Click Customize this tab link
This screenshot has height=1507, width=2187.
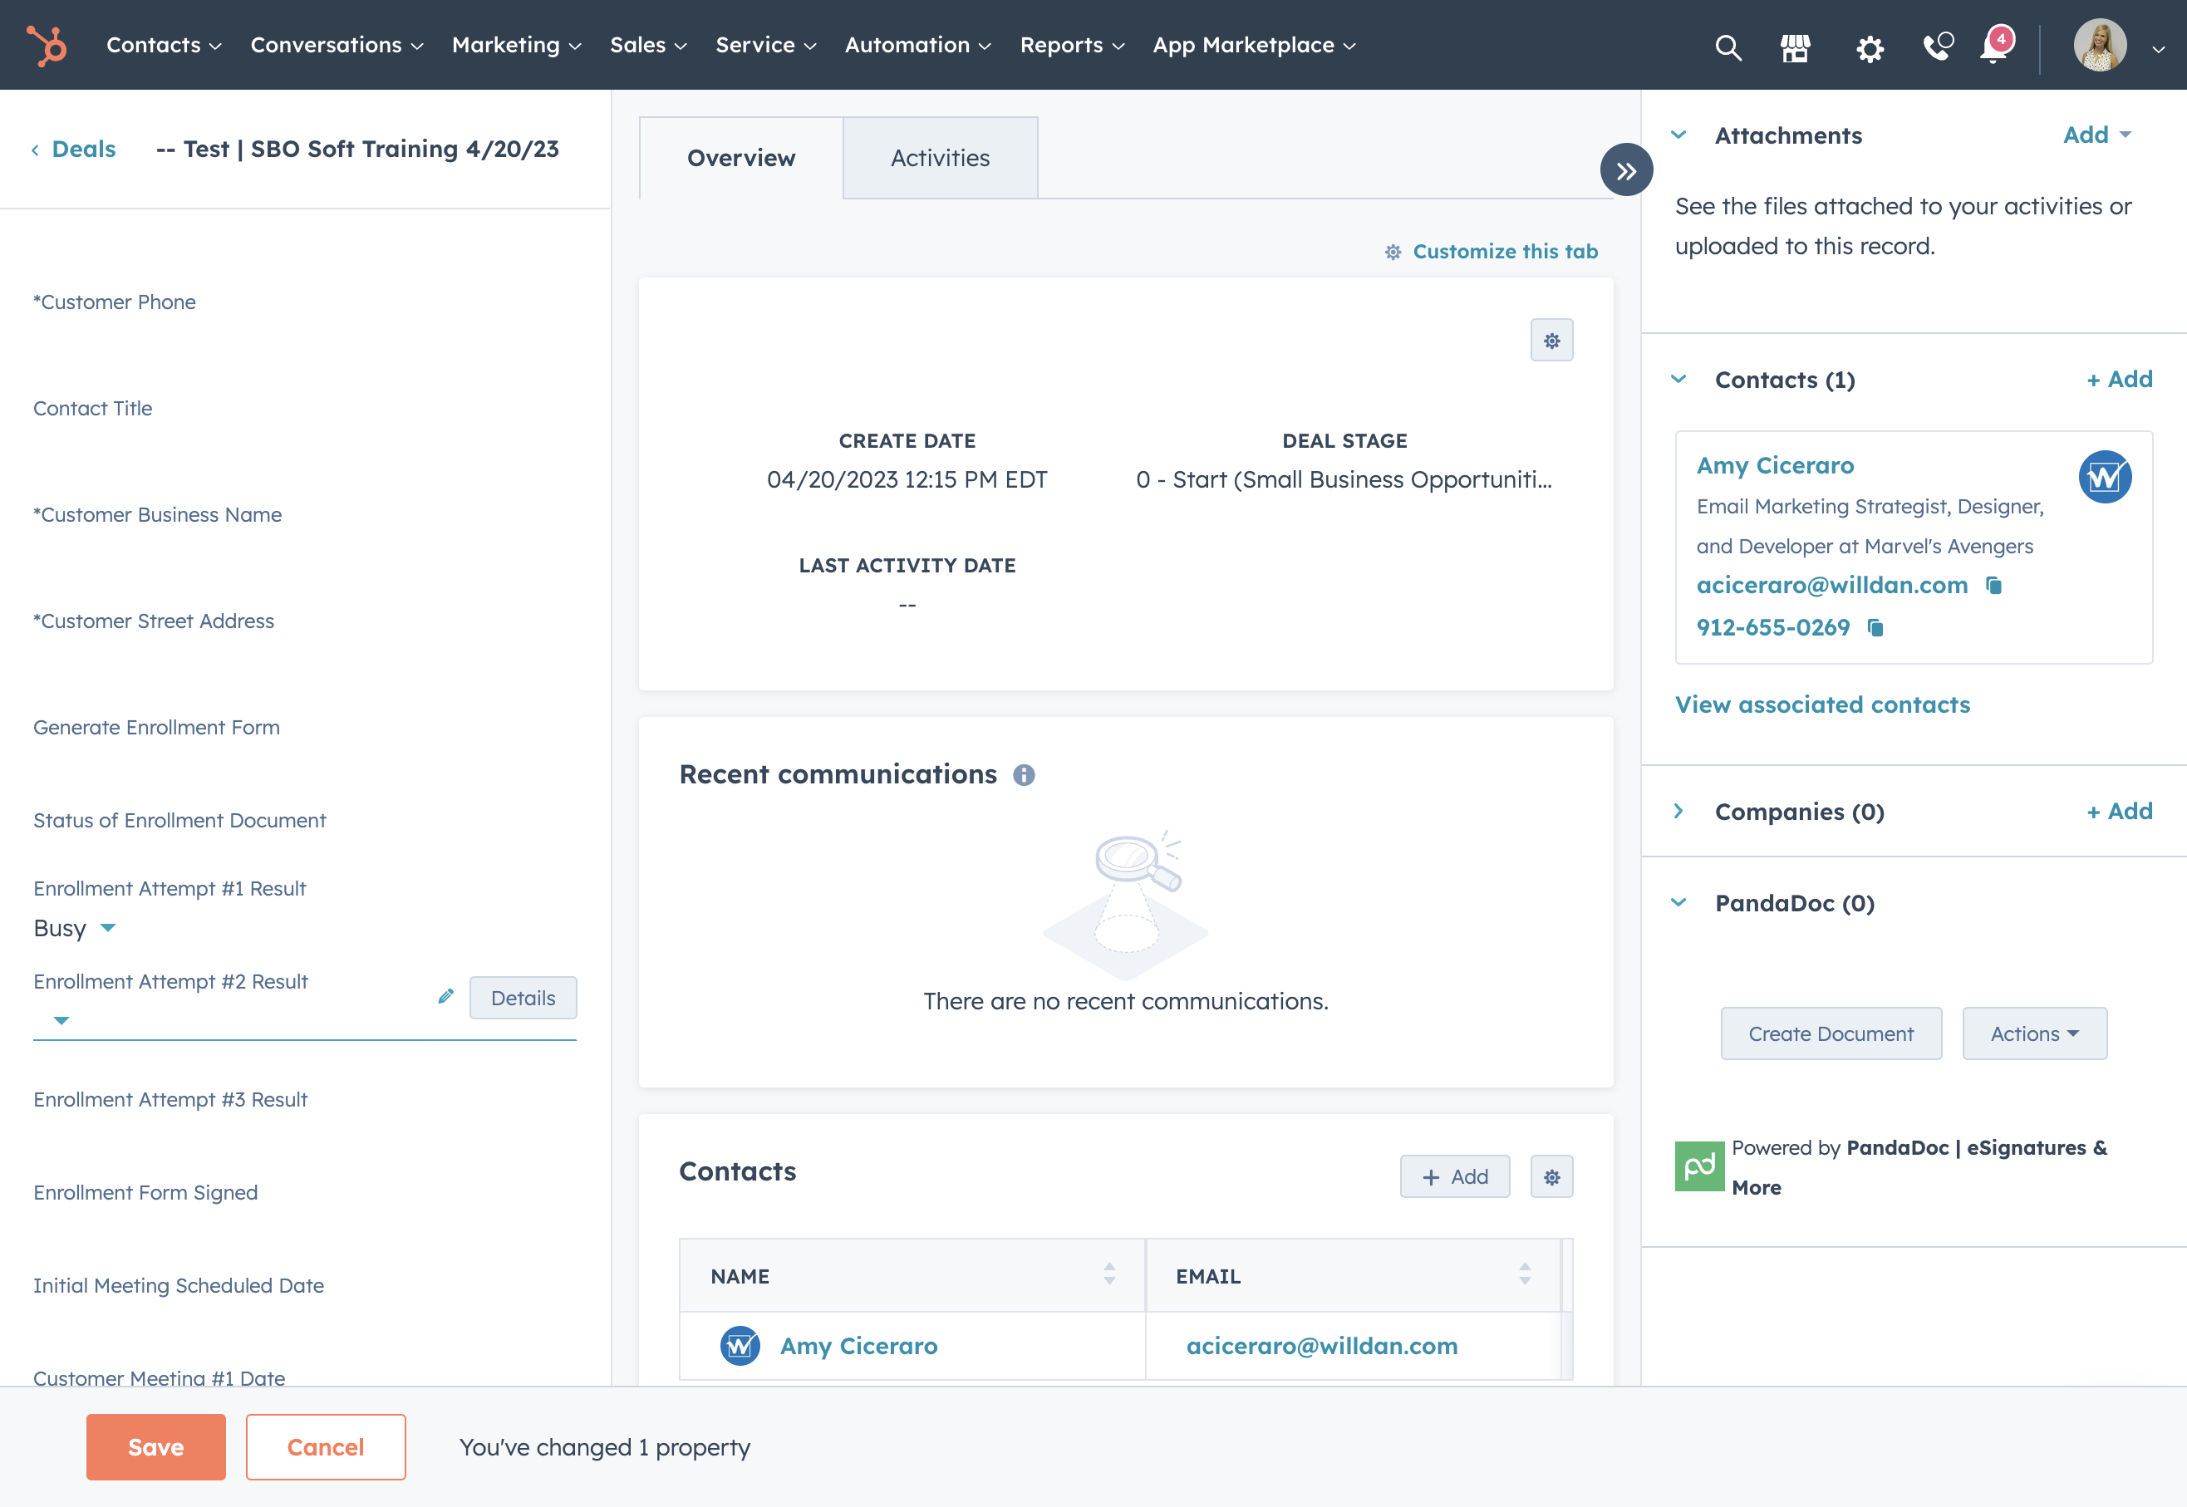tap(1491, 251)
